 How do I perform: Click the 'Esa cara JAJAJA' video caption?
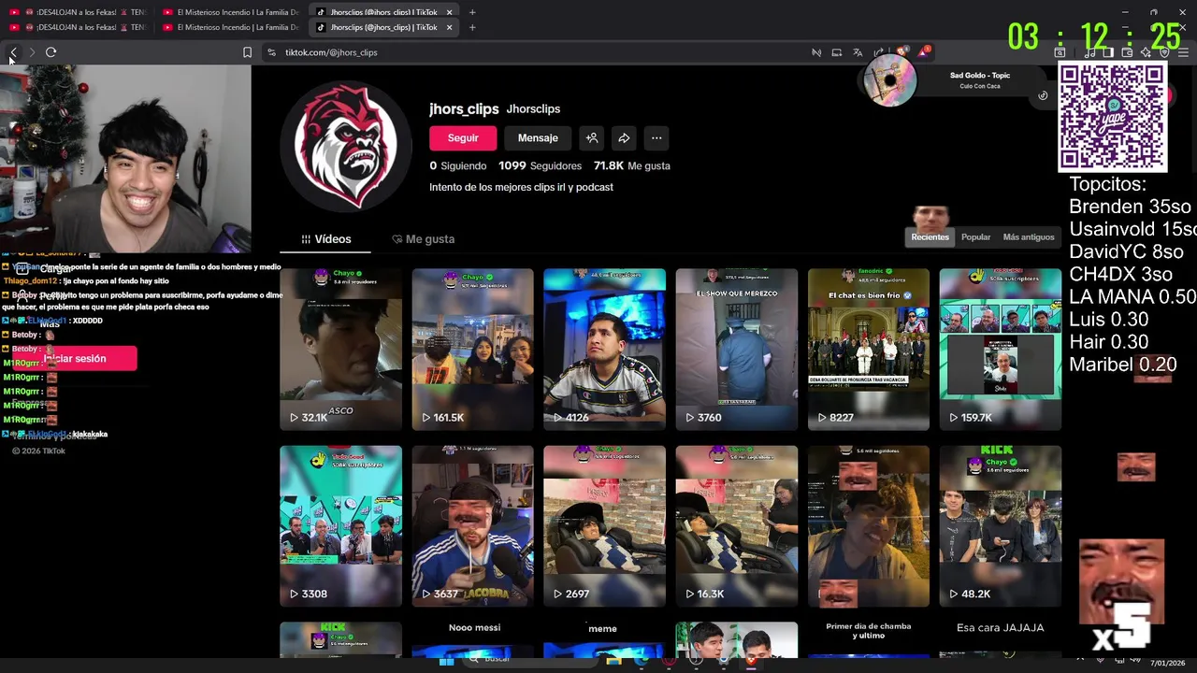coord(1001,628)
